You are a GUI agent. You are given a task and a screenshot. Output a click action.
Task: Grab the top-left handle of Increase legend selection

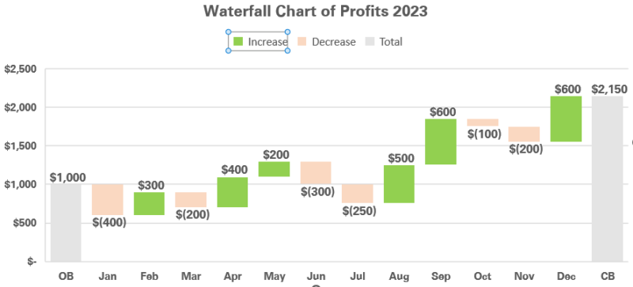tap(228, 32)
